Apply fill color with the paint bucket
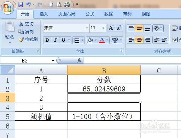This screenshot has width=181, height=138. [x=90, y=40]
